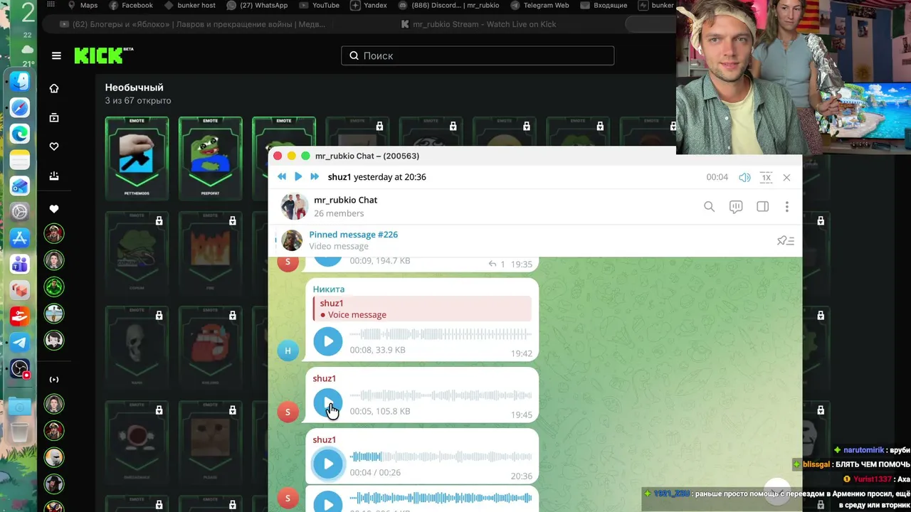
Task: Skip to next track in Telegram player bar
Action: [x=315, y=177]
